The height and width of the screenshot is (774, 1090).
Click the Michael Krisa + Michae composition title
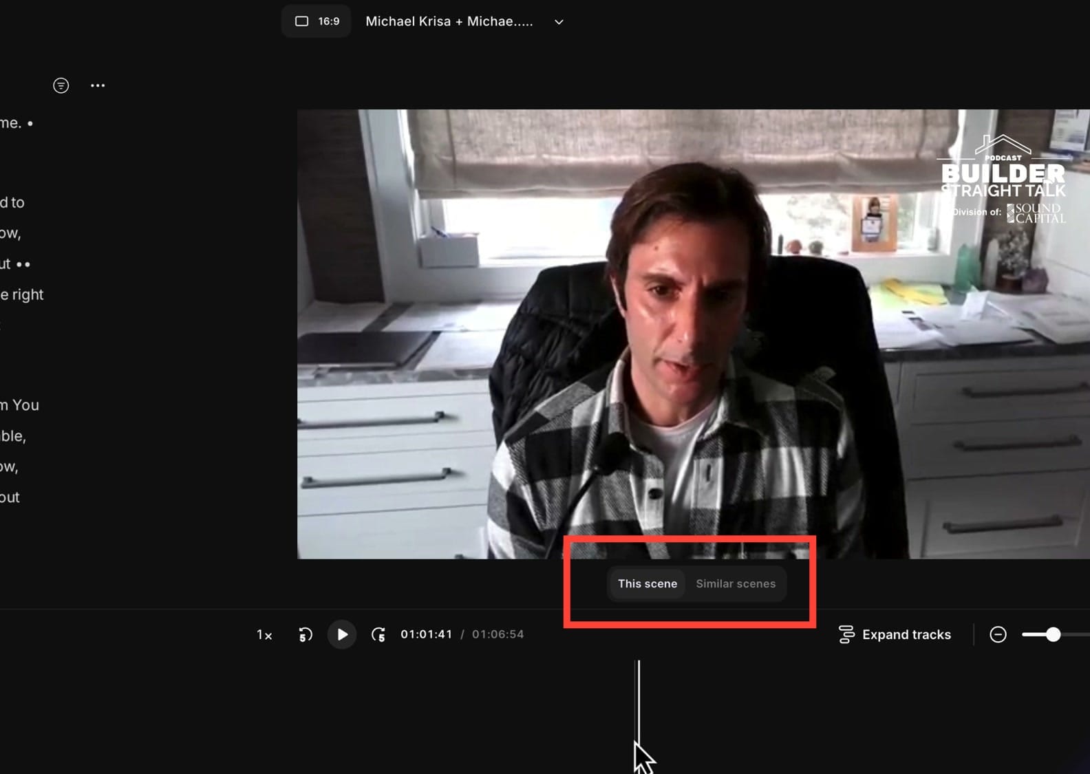pos(449,21)
